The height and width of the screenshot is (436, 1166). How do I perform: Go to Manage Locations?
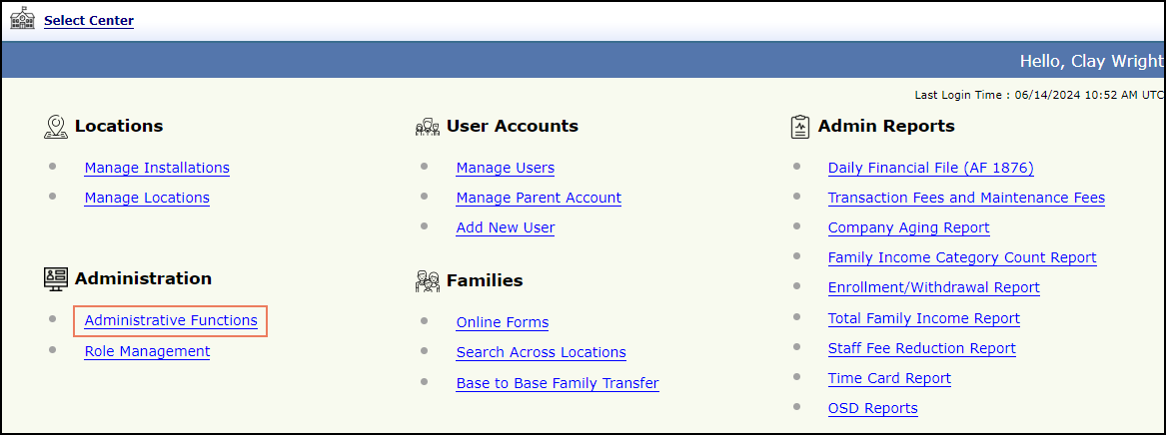(147, 198)
